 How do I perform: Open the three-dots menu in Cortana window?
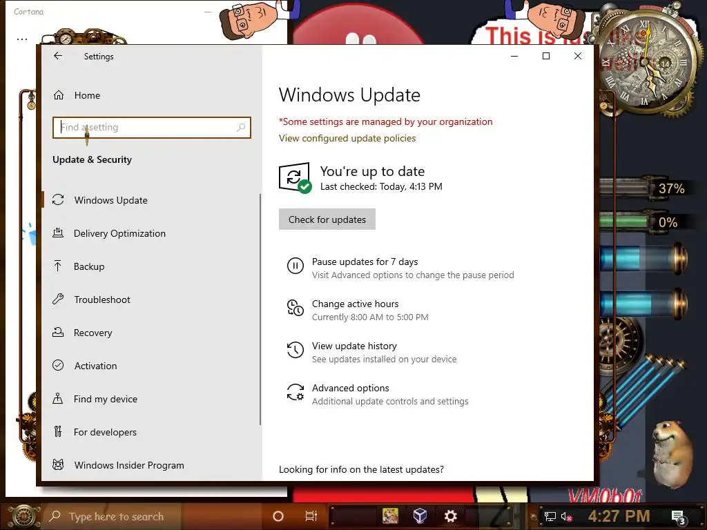tap(22, 39)
